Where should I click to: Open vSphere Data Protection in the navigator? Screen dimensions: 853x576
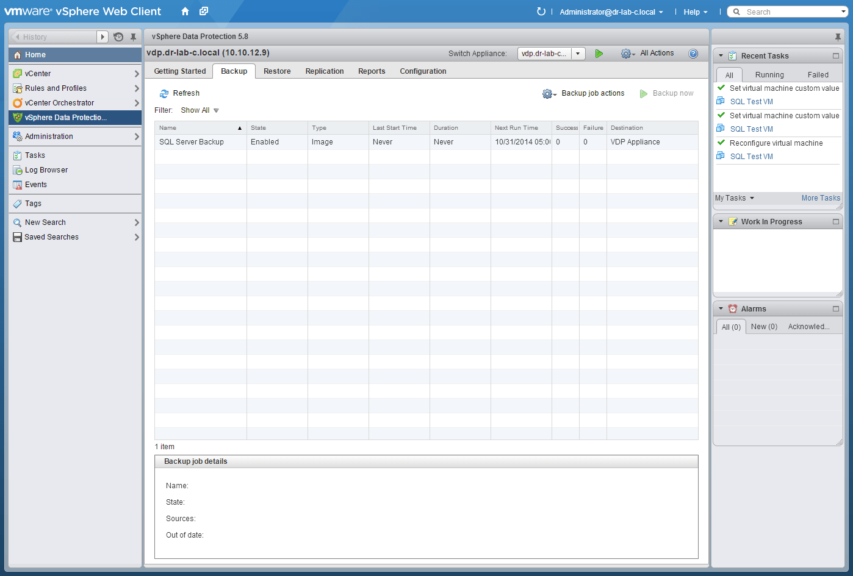(x=69, y=118)
